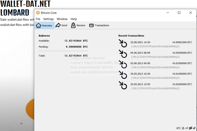Click the 25.05.2013 15:55 transaction date
This screenshot has width=197, height=131.
click(x=140, y=84)
